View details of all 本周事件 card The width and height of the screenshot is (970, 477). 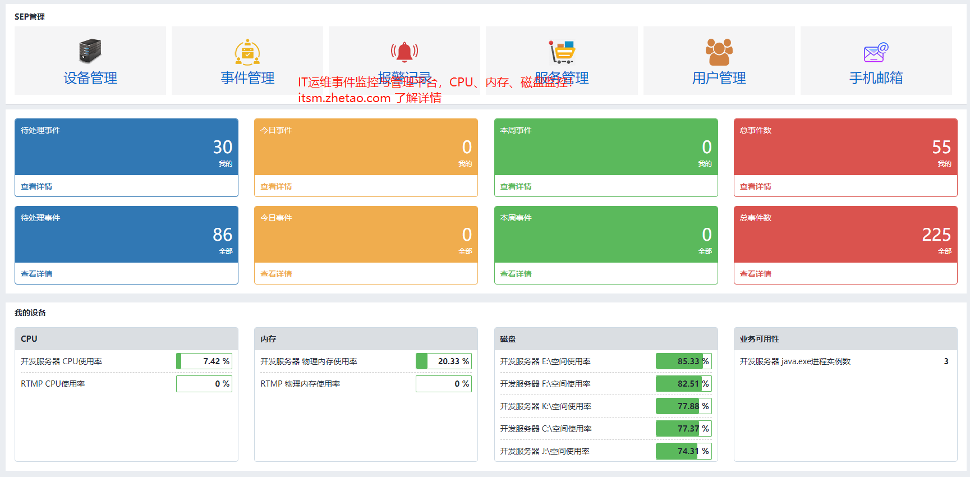(516, 274)
